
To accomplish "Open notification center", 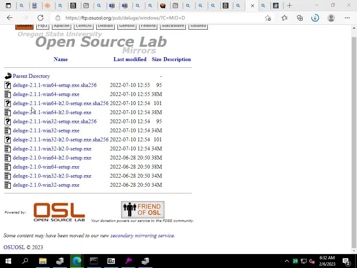I will [x=346, y=261].
